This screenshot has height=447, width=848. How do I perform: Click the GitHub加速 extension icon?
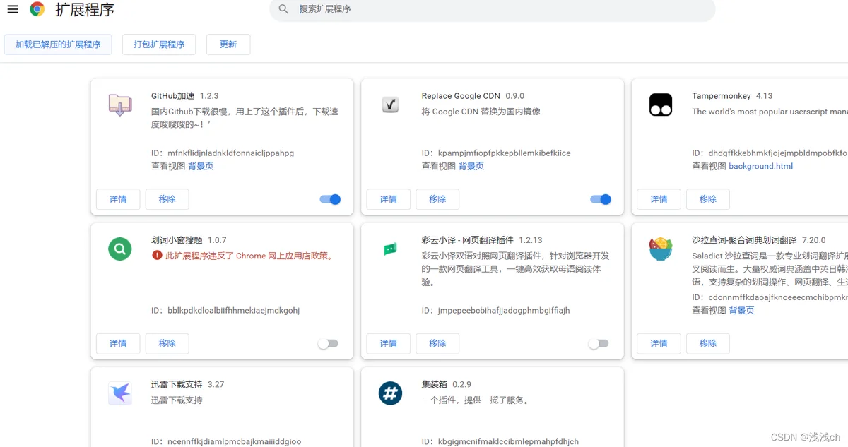(x=119, y=105)
